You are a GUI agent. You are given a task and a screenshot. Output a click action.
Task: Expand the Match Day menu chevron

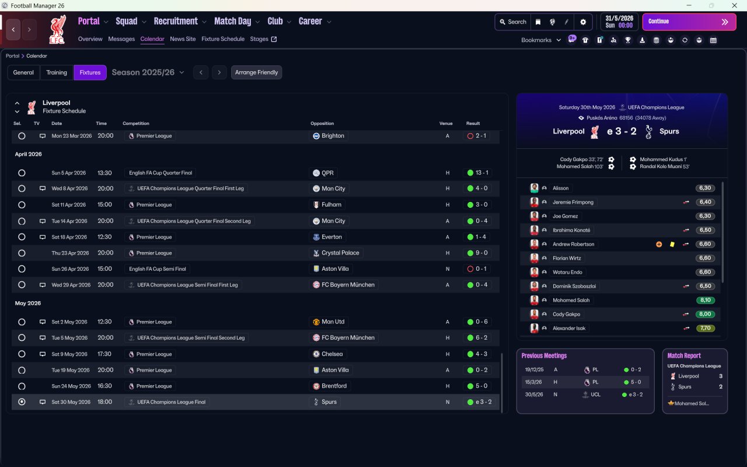pyautogui.click(x=257, y=22)
